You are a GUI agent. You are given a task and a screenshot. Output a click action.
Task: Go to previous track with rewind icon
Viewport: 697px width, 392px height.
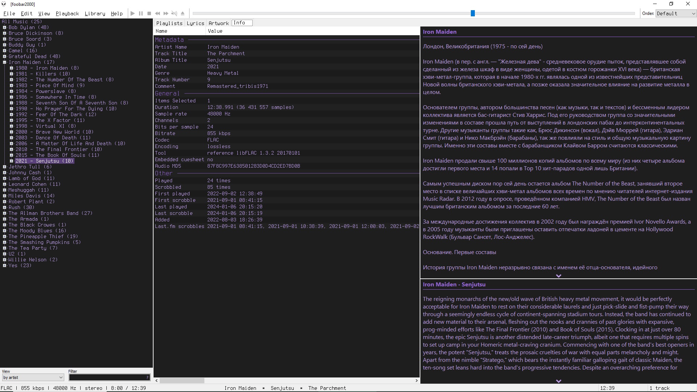pyautogui.click(x=158, y=13)
